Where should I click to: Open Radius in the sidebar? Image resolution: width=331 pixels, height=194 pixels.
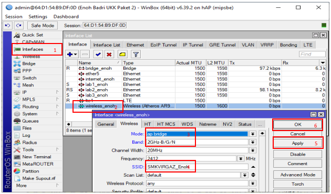[29, 143]
